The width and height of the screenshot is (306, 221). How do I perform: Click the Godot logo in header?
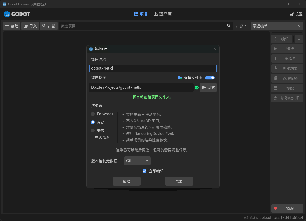tap(17, 14)
